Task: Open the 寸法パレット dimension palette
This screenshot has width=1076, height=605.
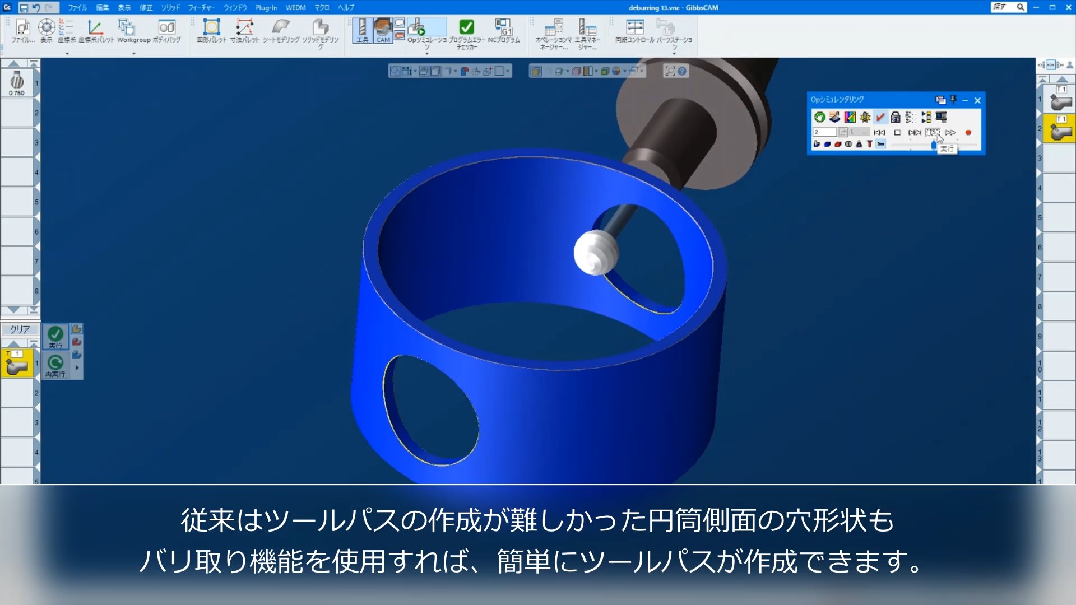Action: click(244, 27)
